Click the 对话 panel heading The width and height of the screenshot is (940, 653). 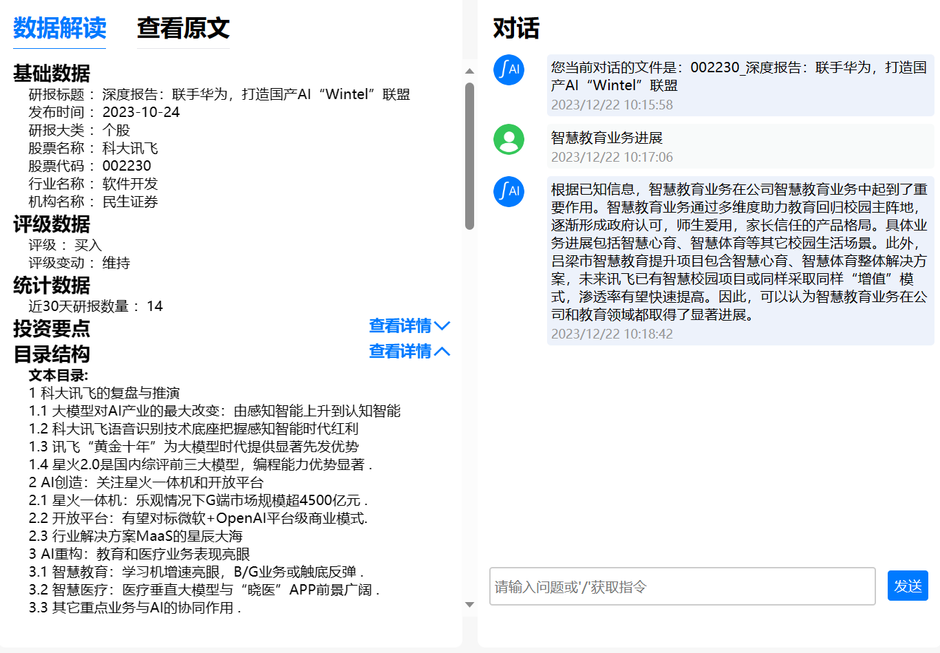click(516, 28)
